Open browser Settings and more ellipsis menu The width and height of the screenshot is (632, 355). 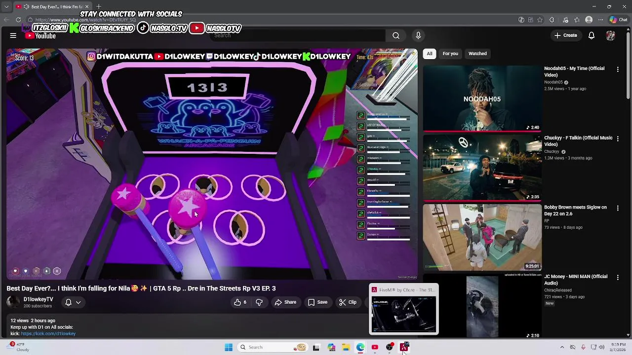600,20
